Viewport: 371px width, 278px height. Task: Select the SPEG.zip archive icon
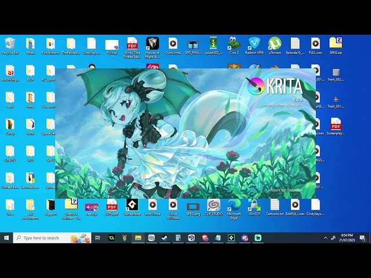tap(336, 46)
